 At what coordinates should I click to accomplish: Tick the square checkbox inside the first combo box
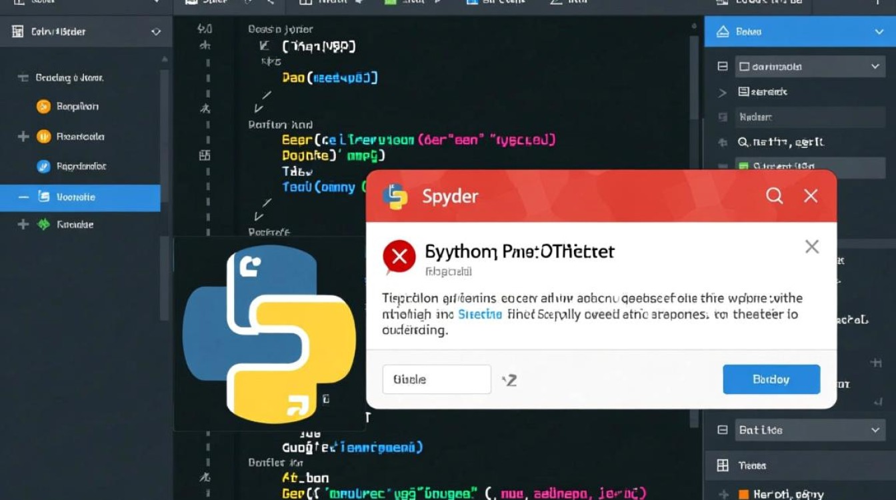click(x=745, y=67)
